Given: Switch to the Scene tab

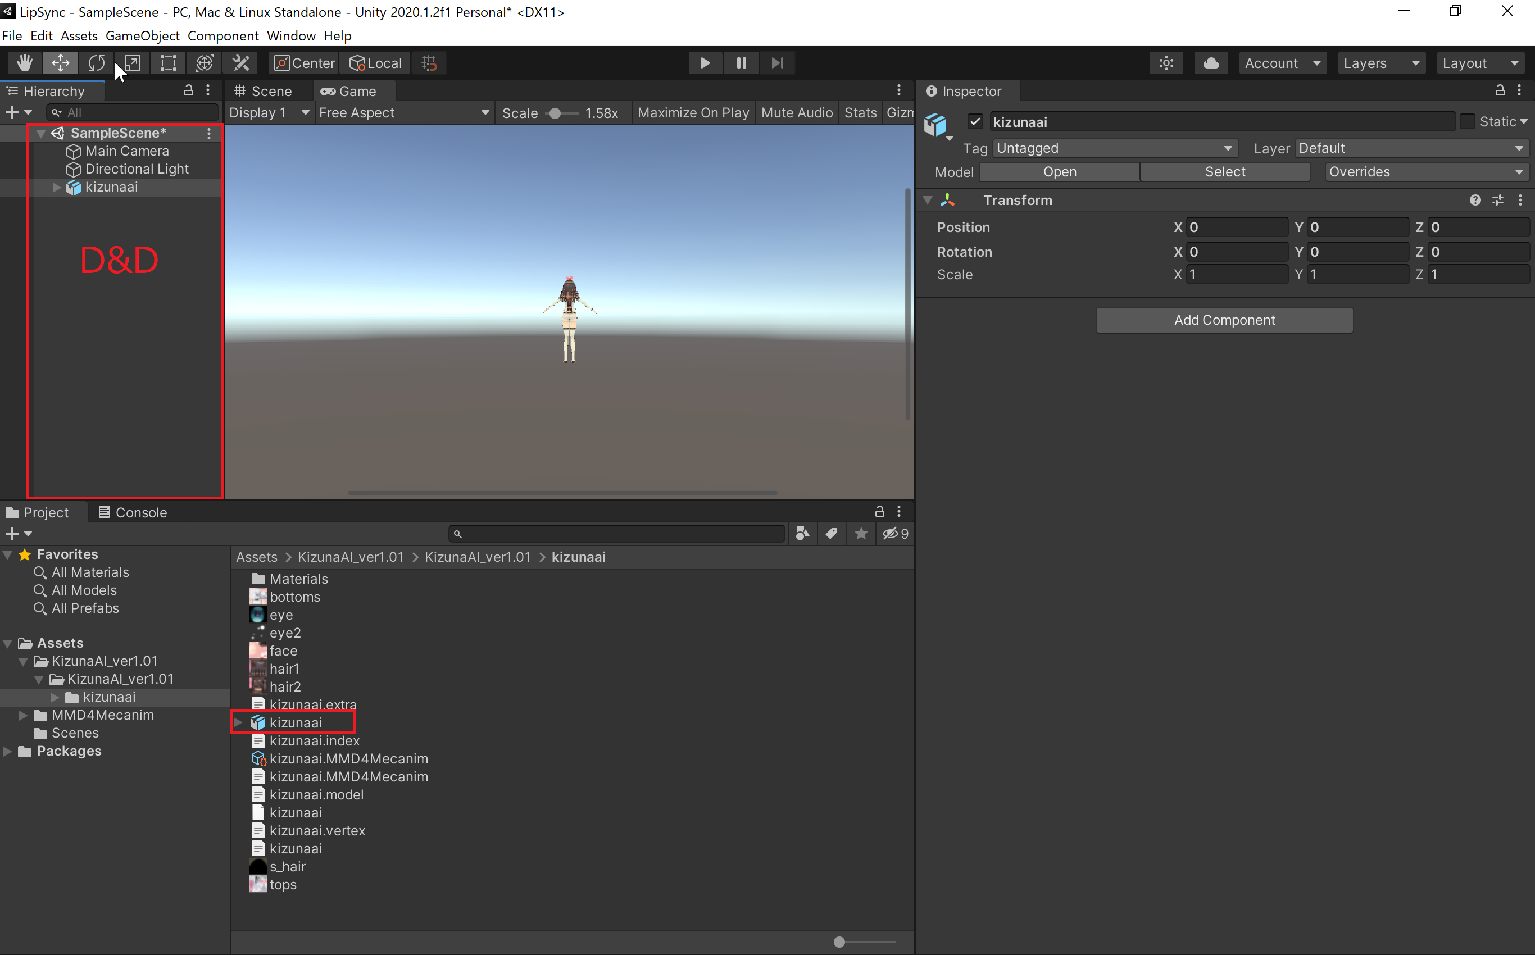Looking at the screenshot, I should coord(264,91).
